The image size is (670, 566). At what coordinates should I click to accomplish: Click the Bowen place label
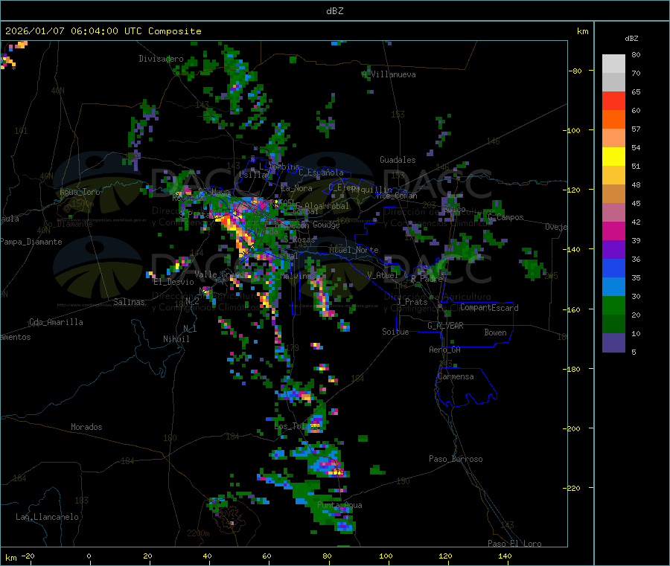pyautogui.click(x=496, y=333)
